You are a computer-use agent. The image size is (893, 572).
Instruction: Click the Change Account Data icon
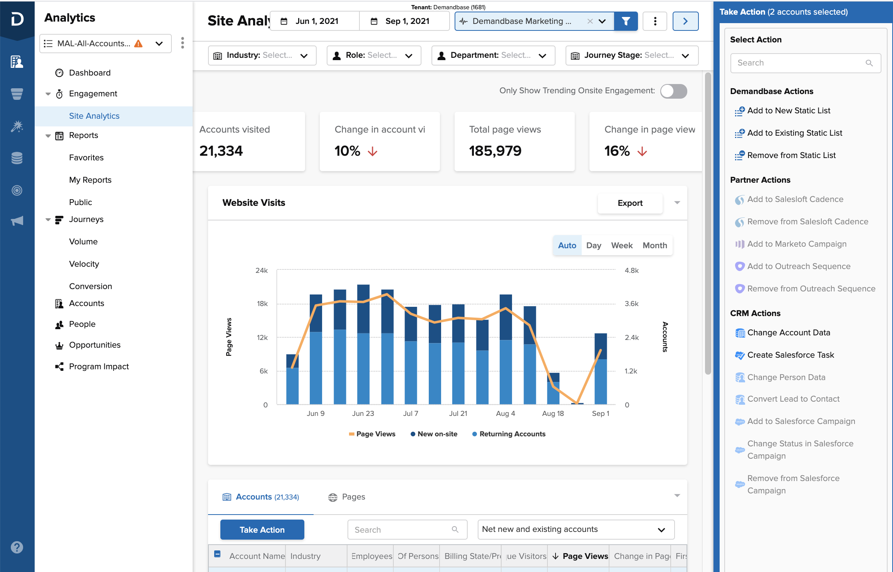pyautogui.click(x=740, y=333)
